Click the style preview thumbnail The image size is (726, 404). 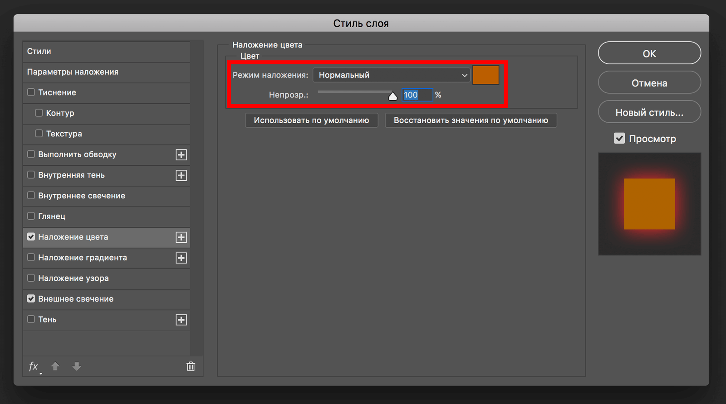point(649,204)
